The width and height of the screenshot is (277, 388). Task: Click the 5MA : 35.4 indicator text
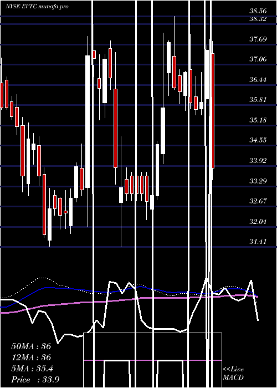coord(32,369)
